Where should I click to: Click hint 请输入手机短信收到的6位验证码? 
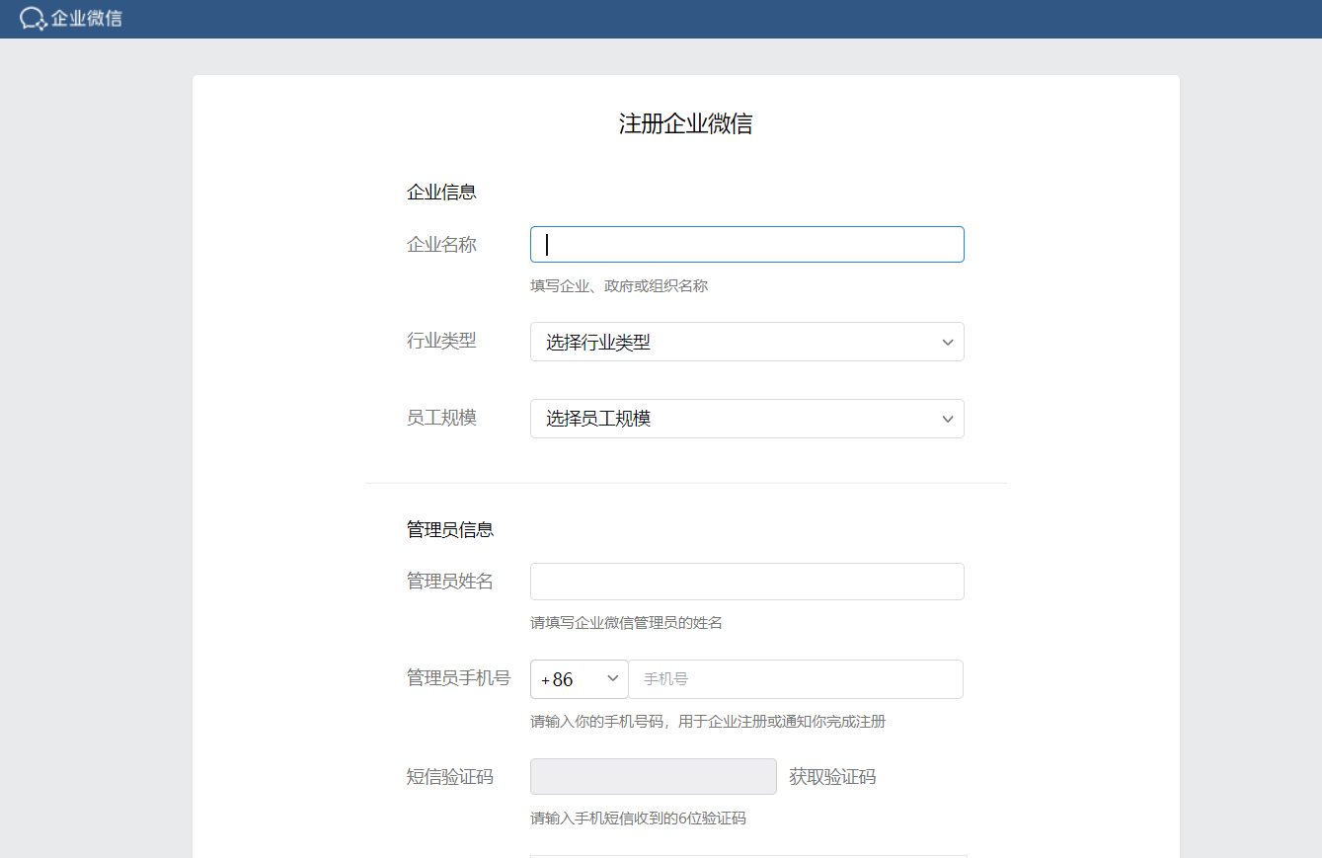click(638, 819)
